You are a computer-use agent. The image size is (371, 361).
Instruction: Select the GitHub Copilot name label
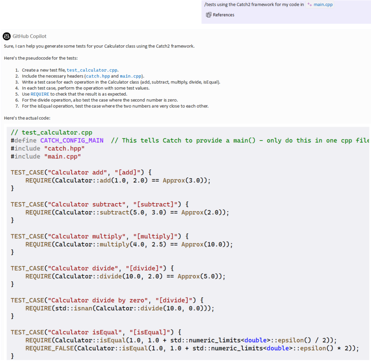click(29, 36)
